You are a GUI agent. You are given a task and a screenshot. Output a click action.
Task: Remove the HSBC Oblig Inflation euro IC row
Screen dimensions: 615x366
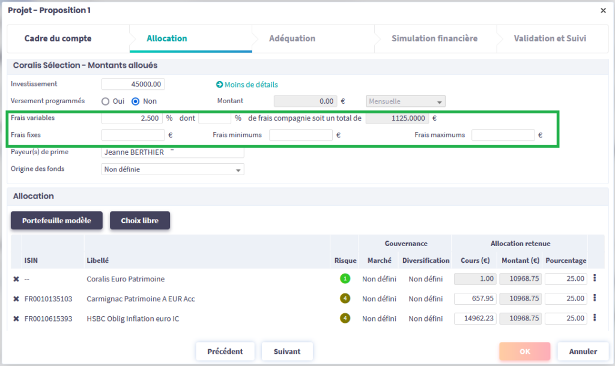pos(16,319)
